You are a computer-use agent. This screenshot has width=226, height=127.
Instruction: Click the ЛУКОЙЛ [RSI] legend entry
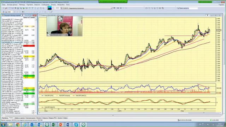pos(48,96)
